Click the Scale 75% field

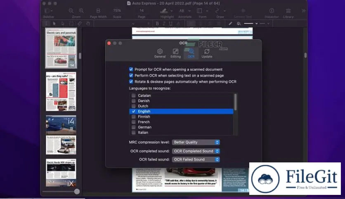pos(117,11)
